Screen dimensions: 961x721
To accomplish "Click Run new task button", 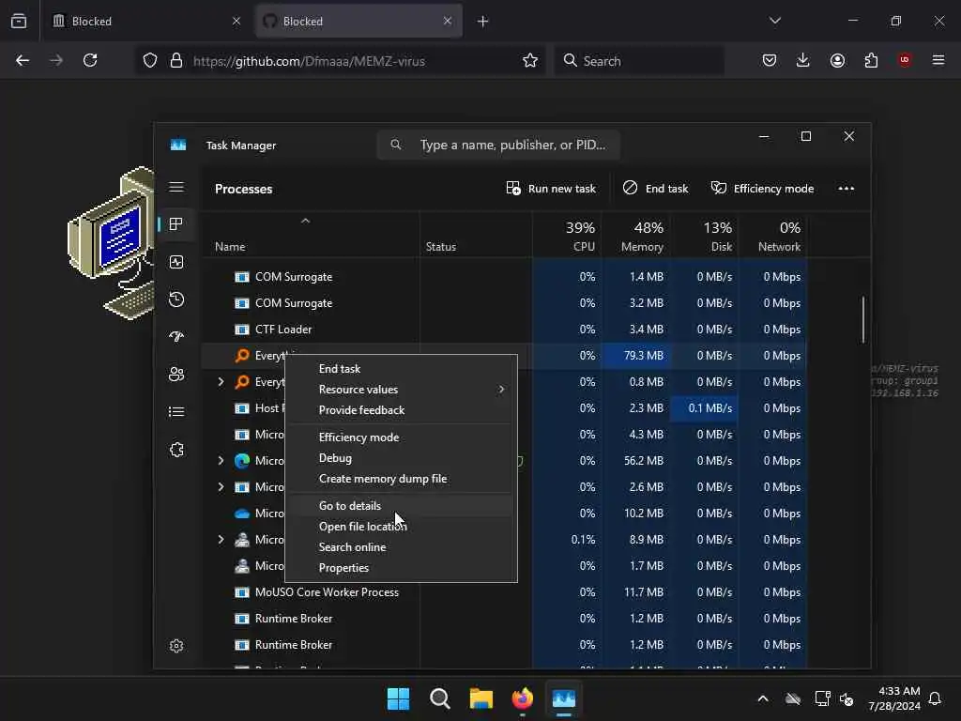I will coord(550,188).
